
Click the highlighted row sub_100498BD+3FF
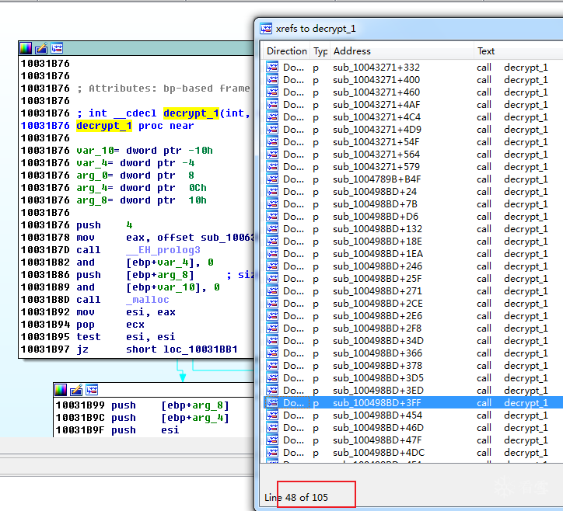tap(413, 403)
